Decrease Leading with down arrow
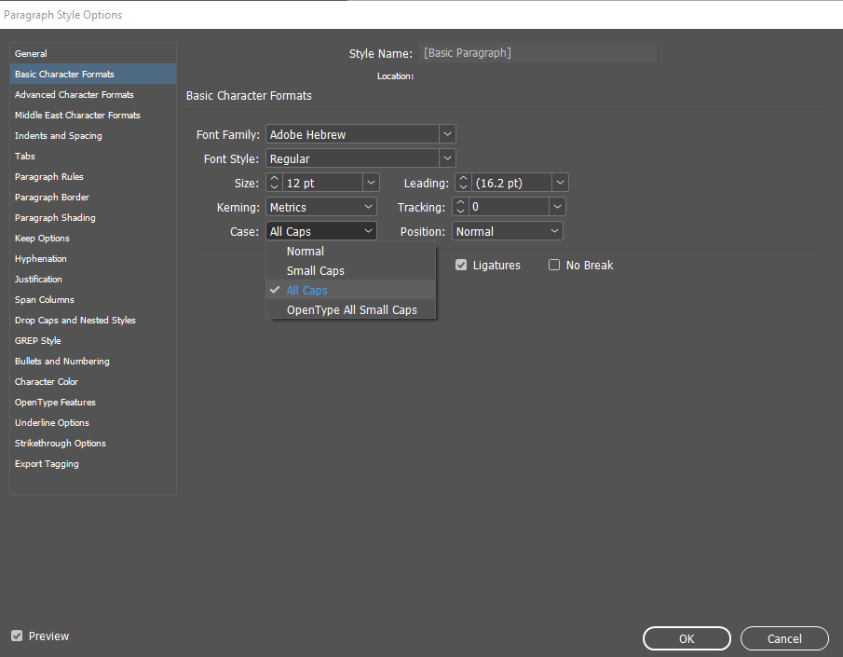The width and height of the screenshot is (843, 657). 463,187
